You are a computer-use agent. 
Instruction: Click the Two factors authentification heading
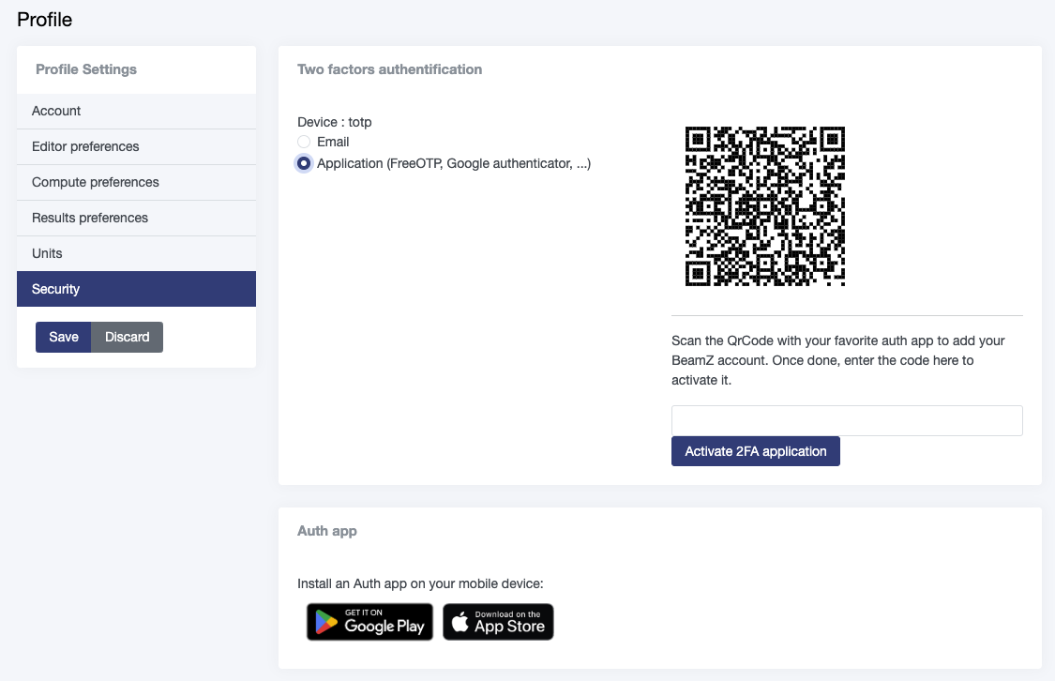coord(389,69)
